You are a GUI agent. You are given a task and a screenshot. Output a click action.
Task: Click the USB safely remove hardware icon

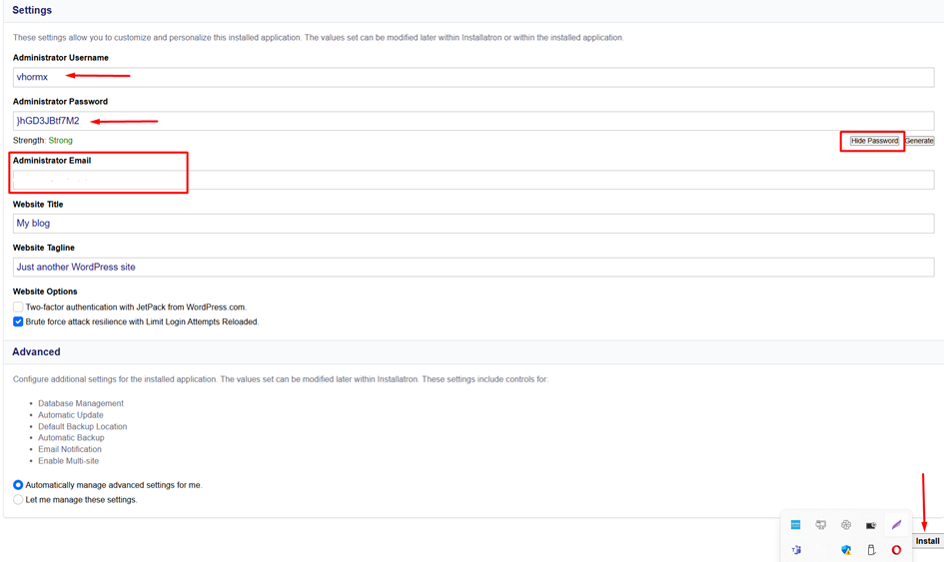point(871,550)
